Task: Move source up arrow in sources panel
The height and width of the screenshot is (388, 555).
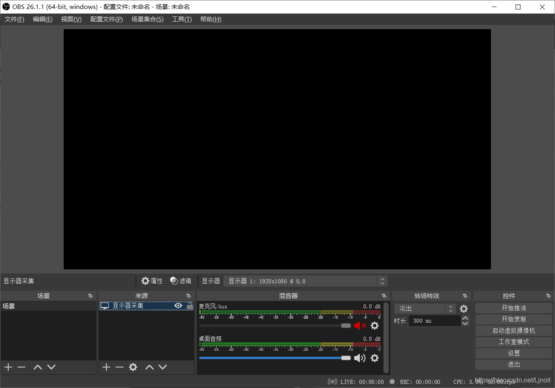Action: tap(150, 367)
